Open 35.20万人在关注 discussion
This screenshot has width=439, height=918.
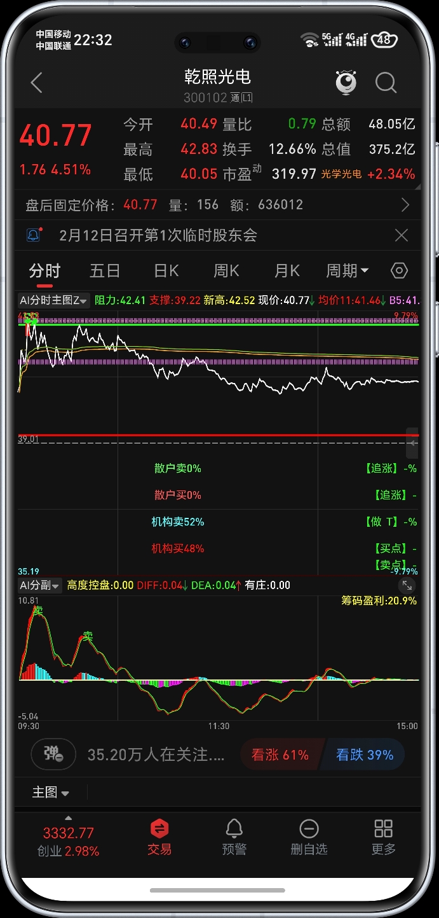[x=156, y=755]
